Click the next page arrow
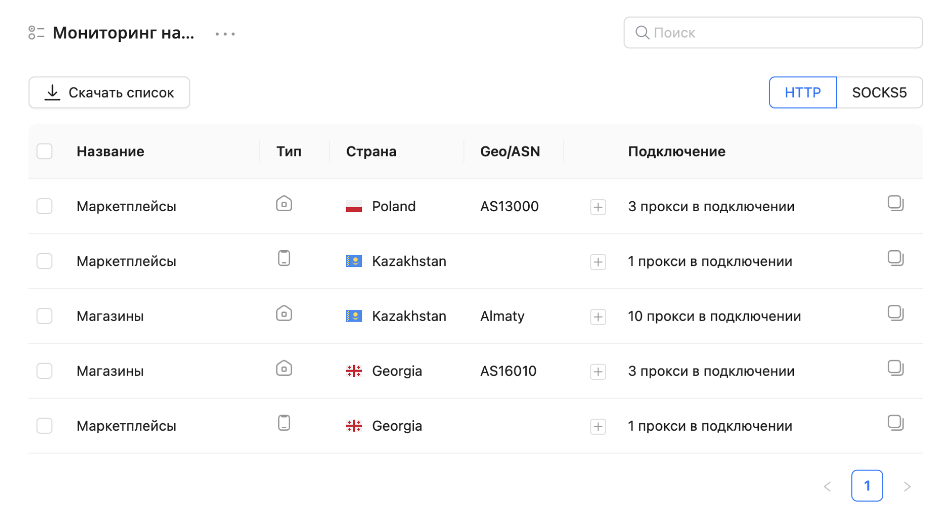Screen dimensions: 941x517 tap(907, 486)
